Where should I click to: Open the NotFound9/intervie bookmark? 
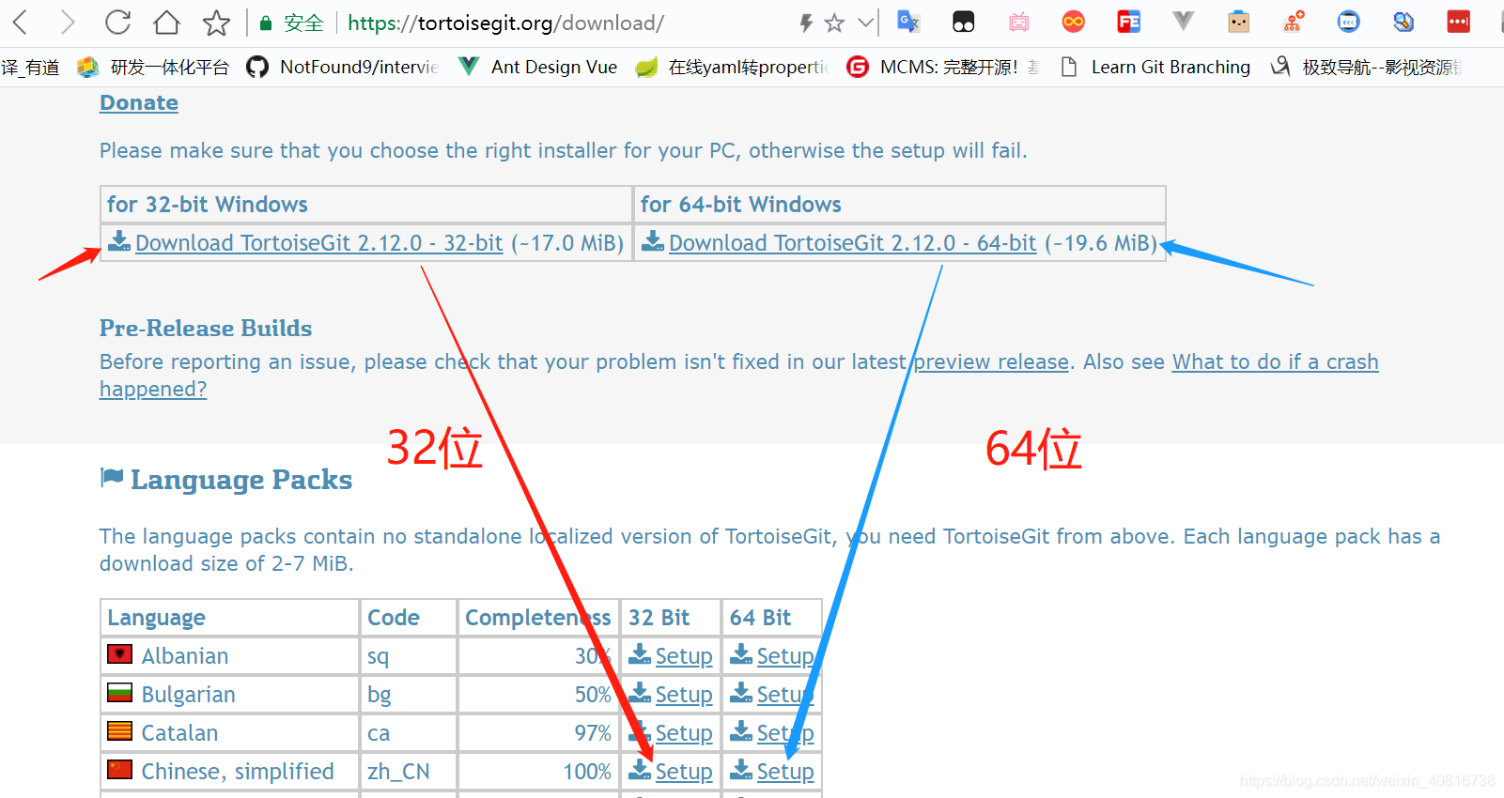point(343,67)
